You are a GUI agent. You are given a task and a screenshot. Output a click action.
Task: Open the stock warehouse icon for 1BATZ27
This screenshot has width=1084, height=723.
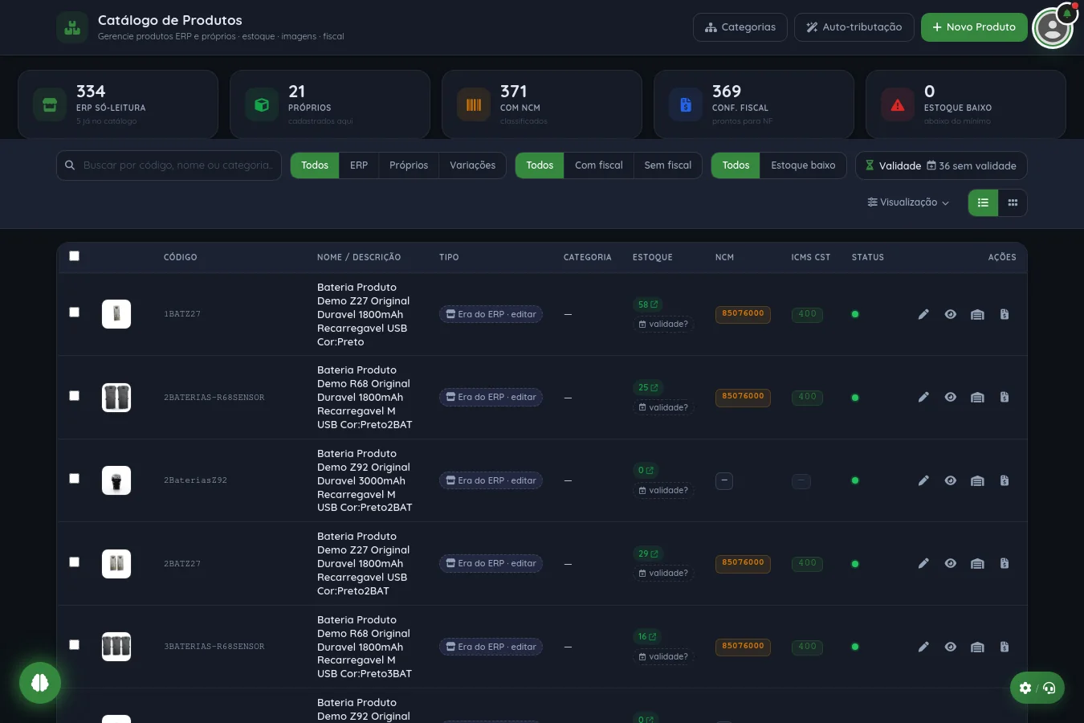(977, 314)
